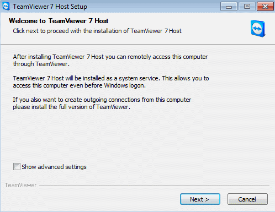Image resolution: width=275 pixels, height=212 pixels.
Task: Click the "even before Windows logon" text line
Action: (x=79, y=85)
